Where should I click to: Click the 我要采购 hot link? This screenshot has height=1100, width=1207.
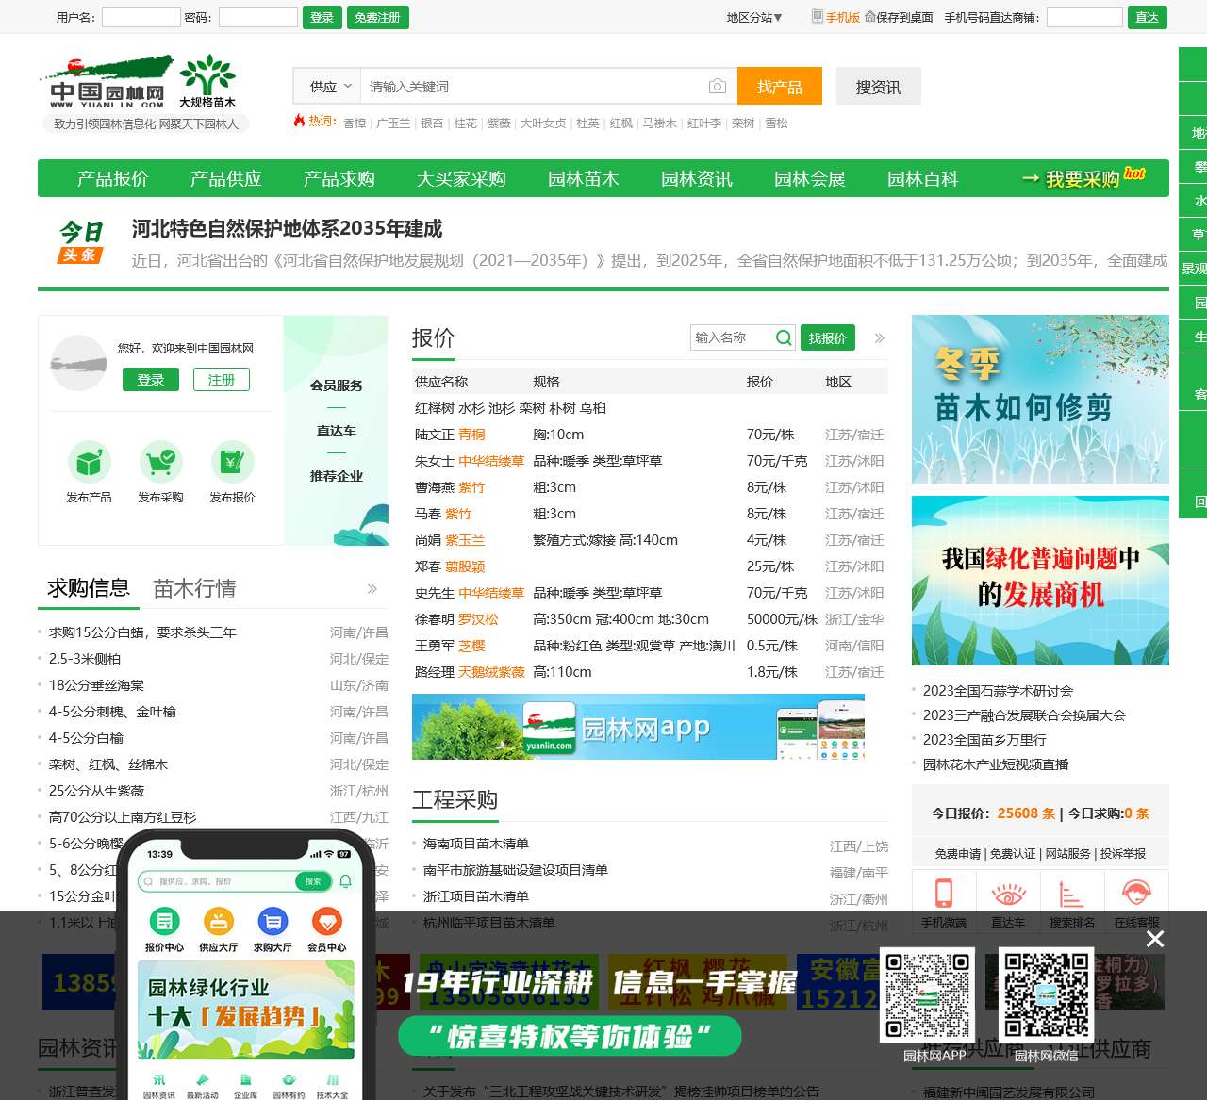tap(1083, 178)
